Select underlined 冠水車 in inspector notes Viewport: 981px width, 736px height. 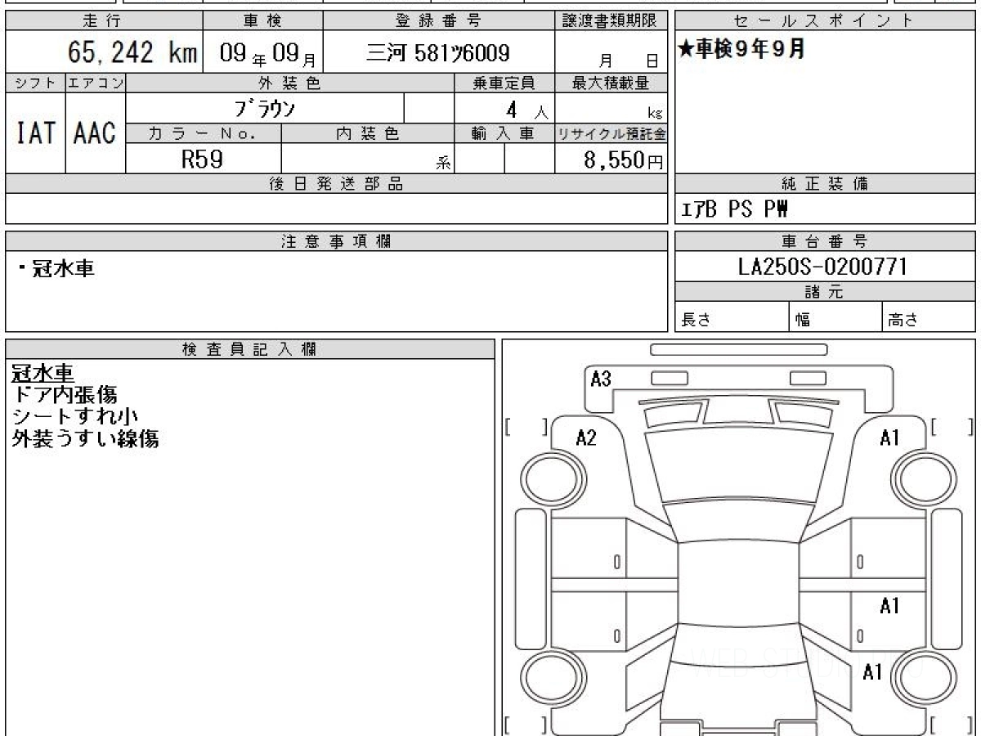pyautogui.click(x=43, y=374)
